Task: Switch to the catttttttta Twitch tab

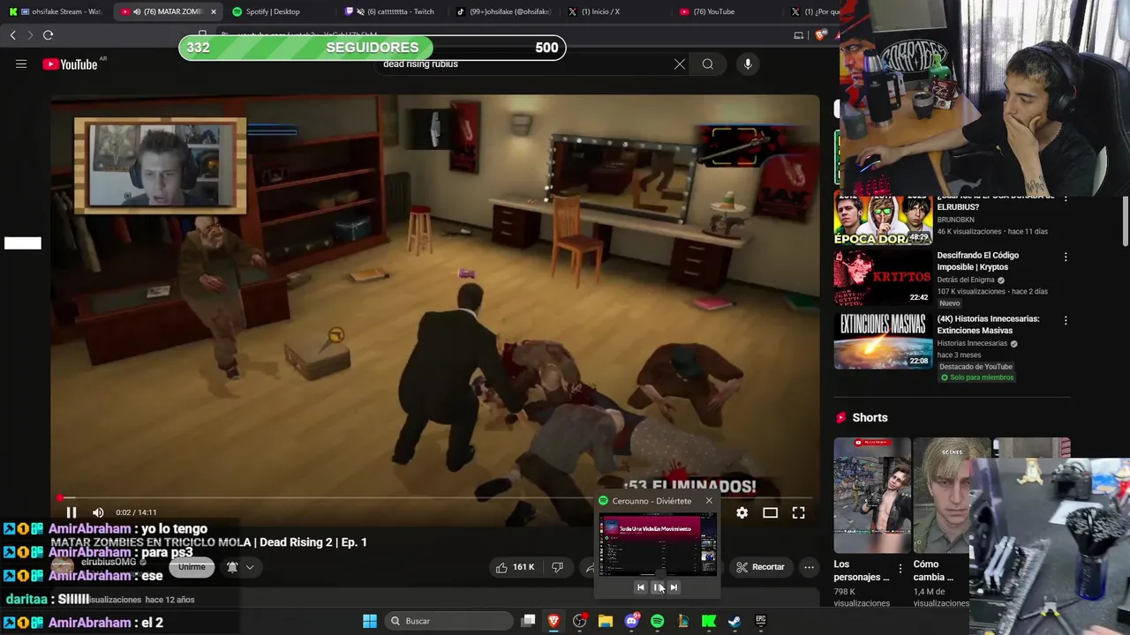Action: pyautogui.click(x=393, y=11)
